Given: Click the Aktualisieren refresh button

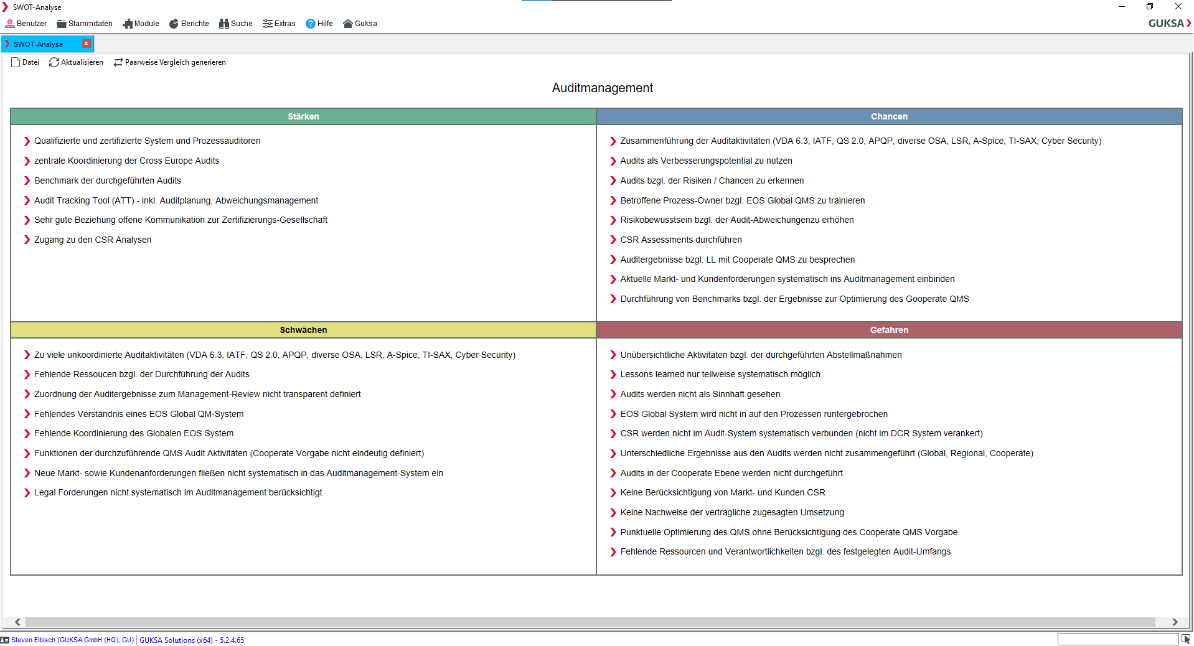Looking at the screenshot, I should pos(77,62).
